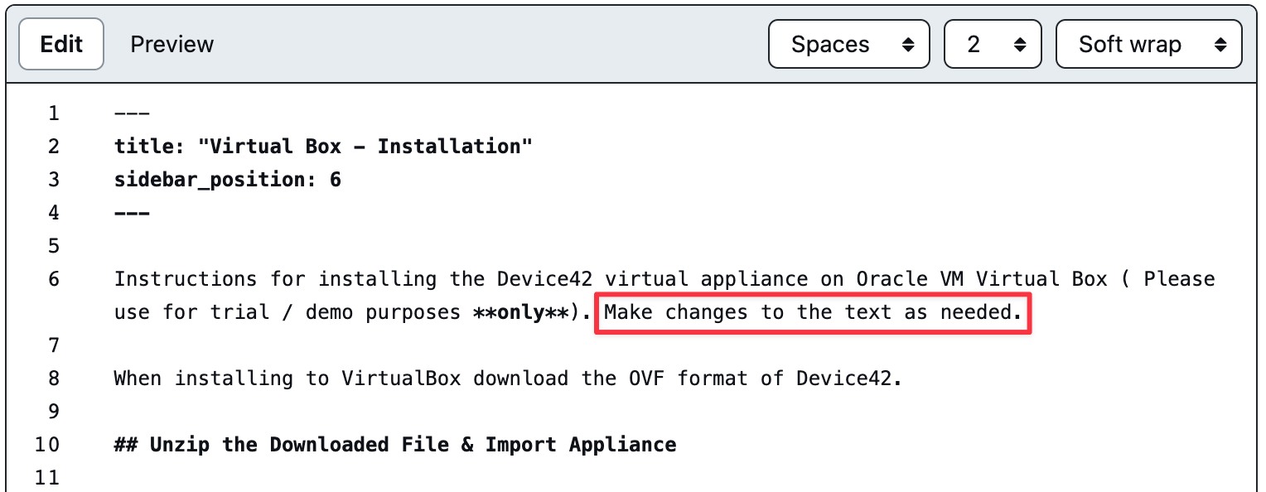Screen dimensions: 1266x492
Task: Click line number 7 beside the empty line
Action: [x=54, y=345]
